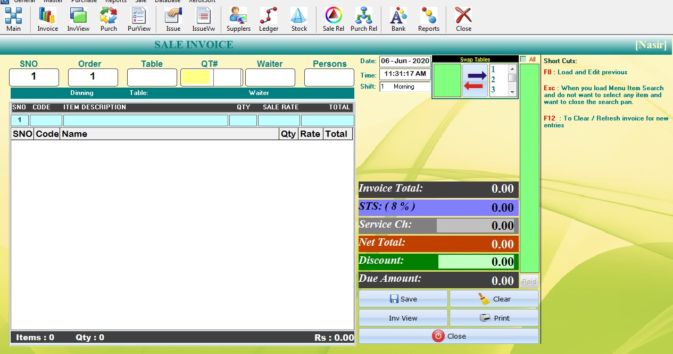Click the Invoice Total value

pos(503,189)
